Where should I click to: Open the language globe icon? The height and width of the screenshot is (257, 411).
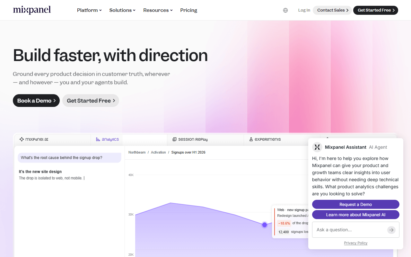pos(285,10)
